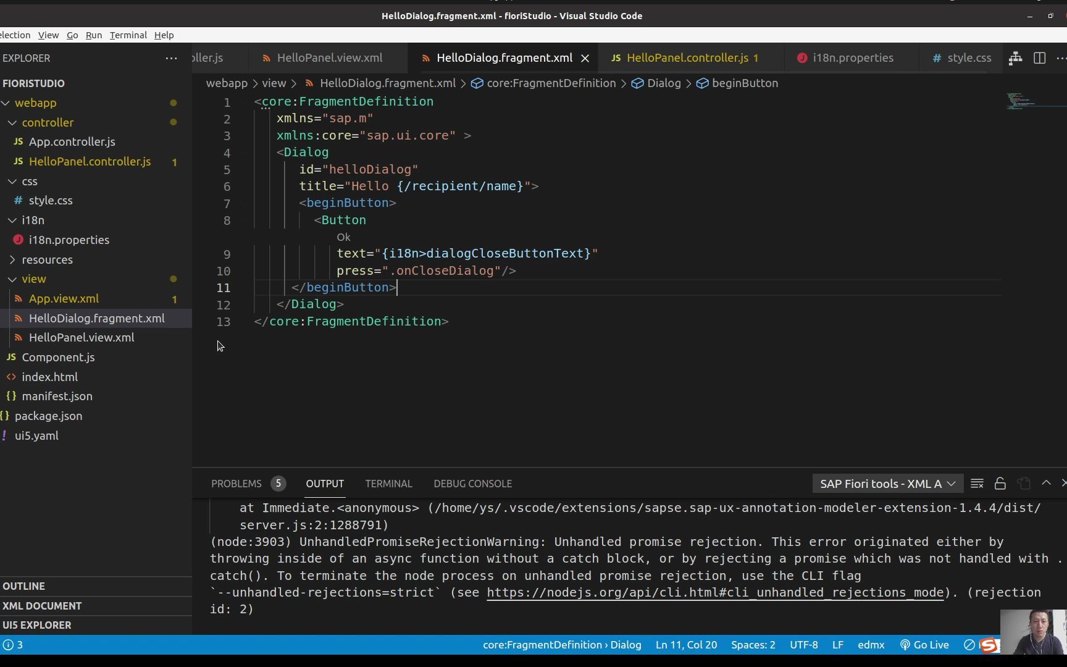Image resolution: width=1067 pixels, height=667 pixels.
Task: Open style.css in the explorer tree
Action: (x=51, y=201)
